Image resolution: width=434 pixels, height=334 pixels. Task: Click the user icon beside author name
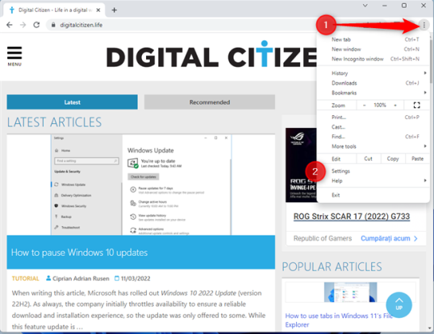(48, 278)
